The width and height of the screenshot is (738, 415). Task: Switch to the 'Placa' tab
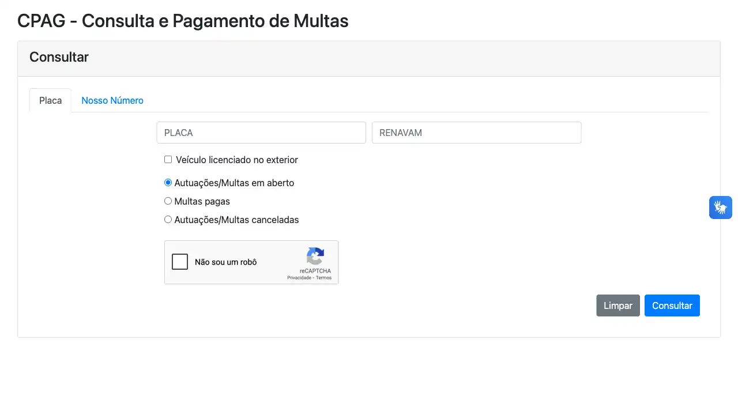(x=50, y=100)
